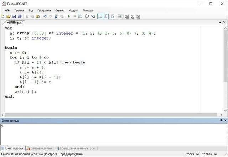This screenshot has width=228, height=157.
Task: Paste from clipboard with the toolbar icon
Action: pyautogui.click(x=38, y=16)
